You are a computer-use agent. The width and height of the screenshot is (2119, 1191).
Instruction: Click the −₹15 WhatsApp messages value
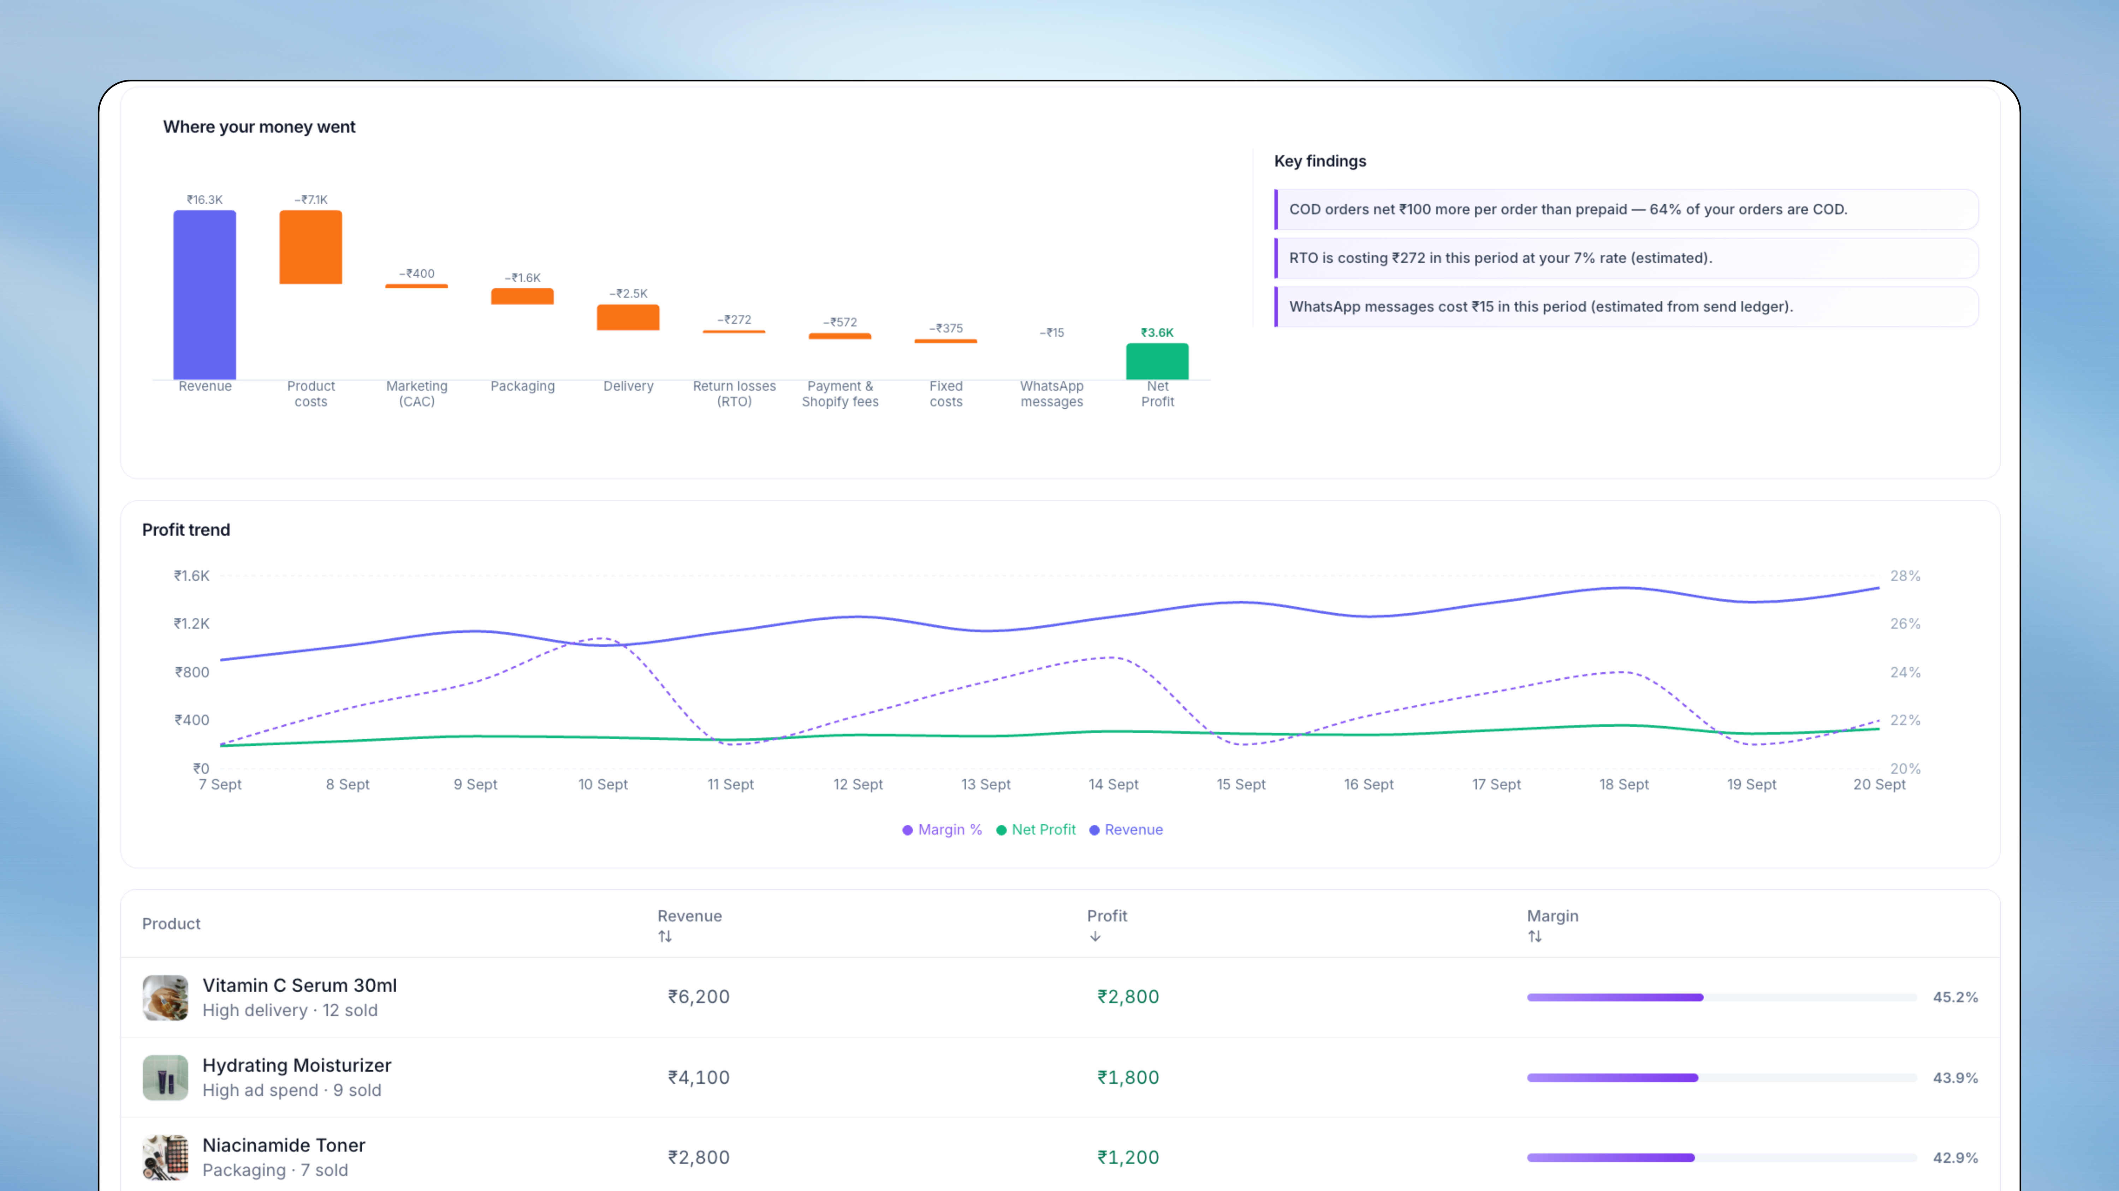[1052, 332]
